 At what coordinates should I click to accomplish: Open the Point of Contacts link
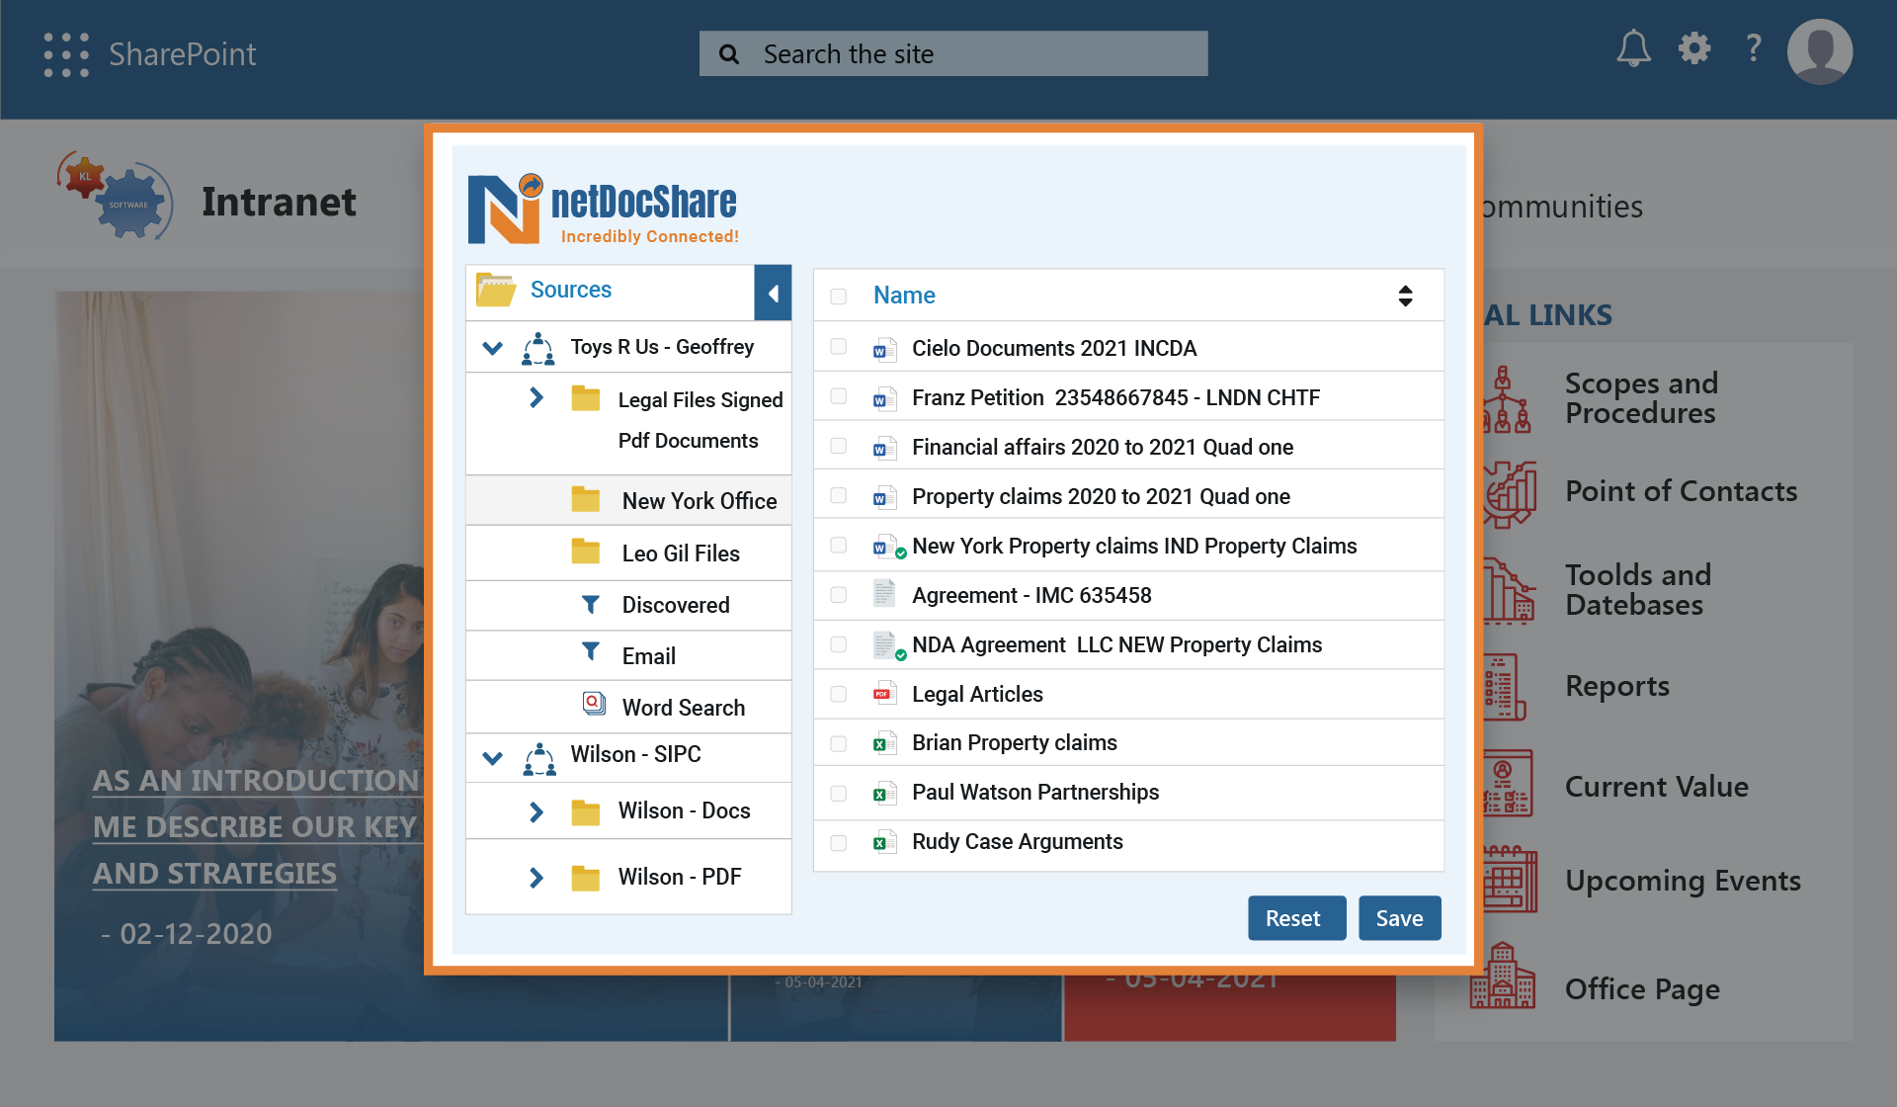(1681, 491)
